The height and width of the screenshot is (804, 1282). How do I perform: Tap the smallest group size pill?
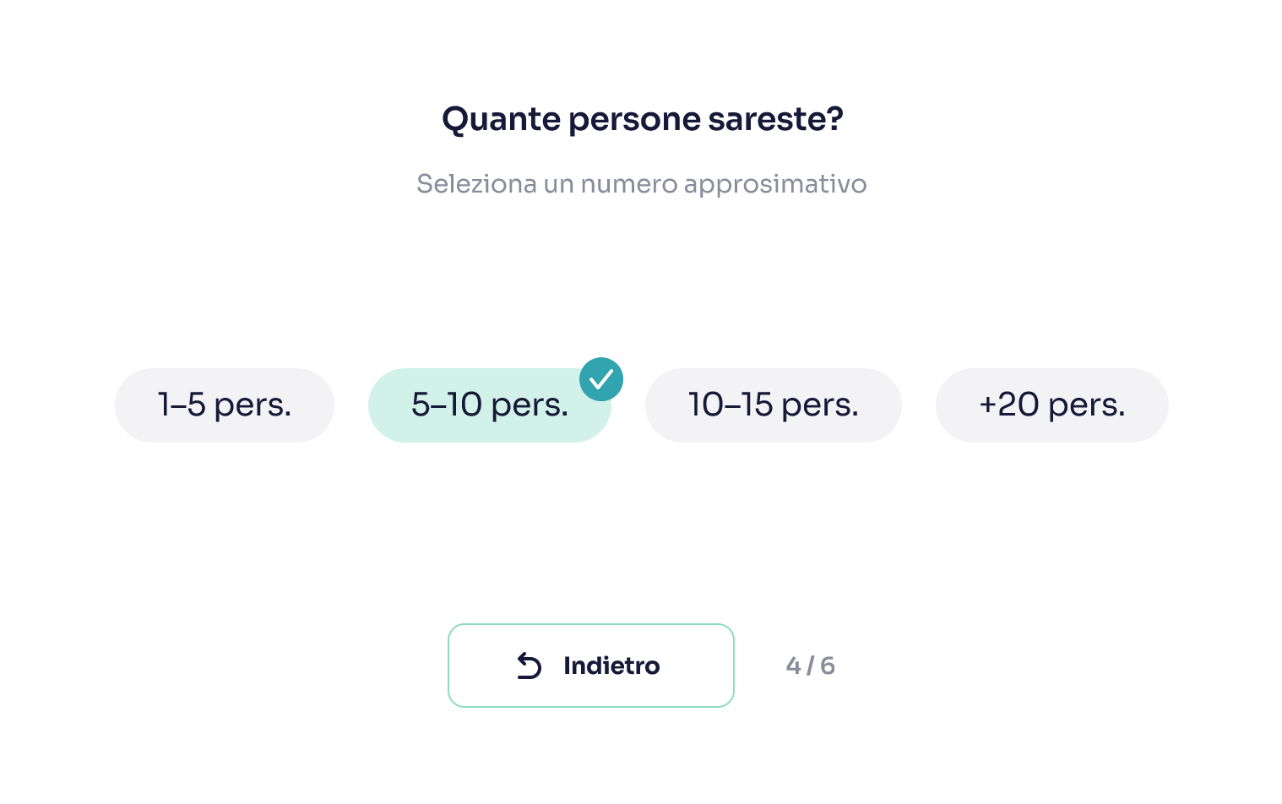point(225,405)
